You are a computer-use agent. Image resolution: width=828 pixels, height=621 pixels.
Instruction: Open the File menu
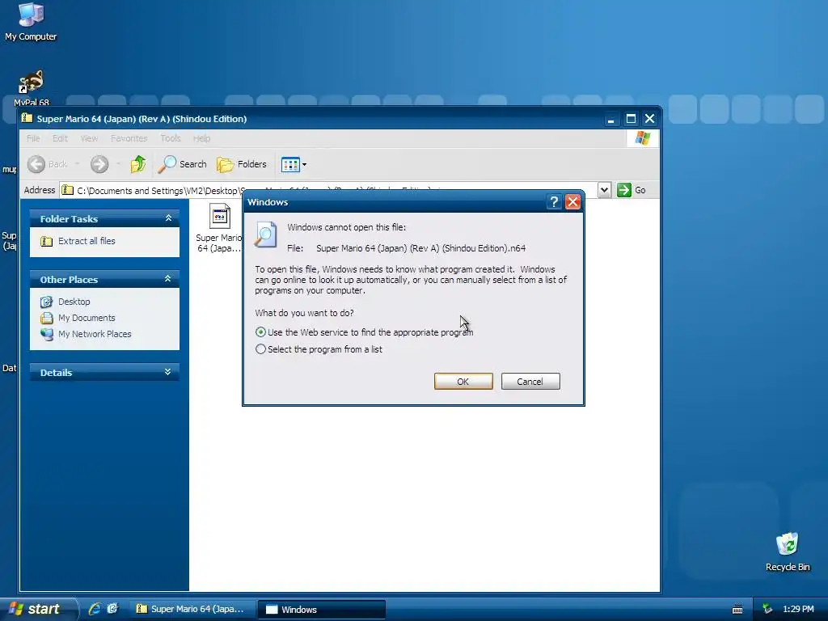point(33,138)
